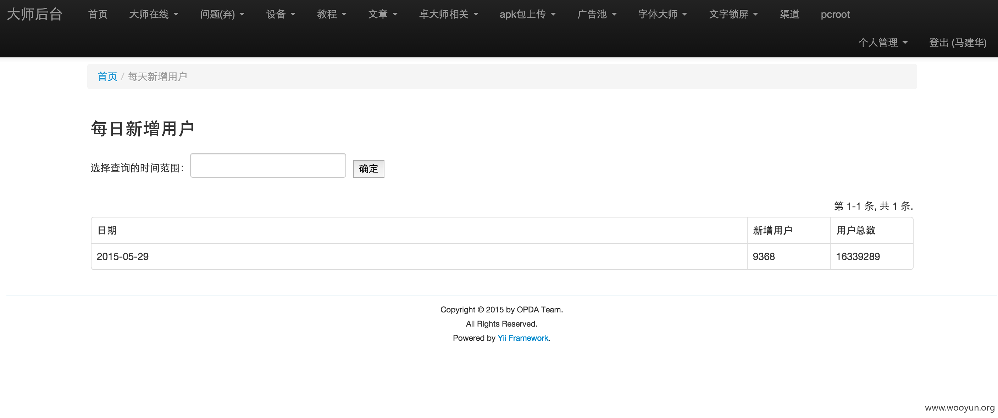This screenshot has width=998, height=418.
Task: Click the 每天新增用户 breadcrumb text
Action: tap(157, 77)
